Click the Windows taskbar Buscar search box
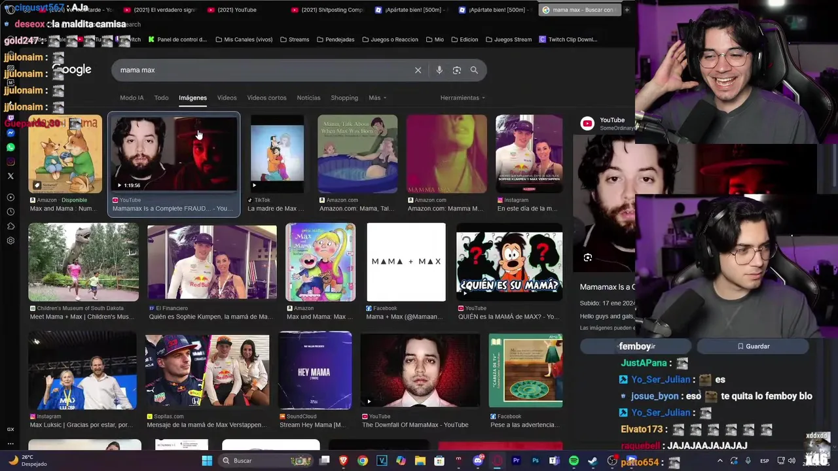838x471 pixels. click(x=265, y=461)
